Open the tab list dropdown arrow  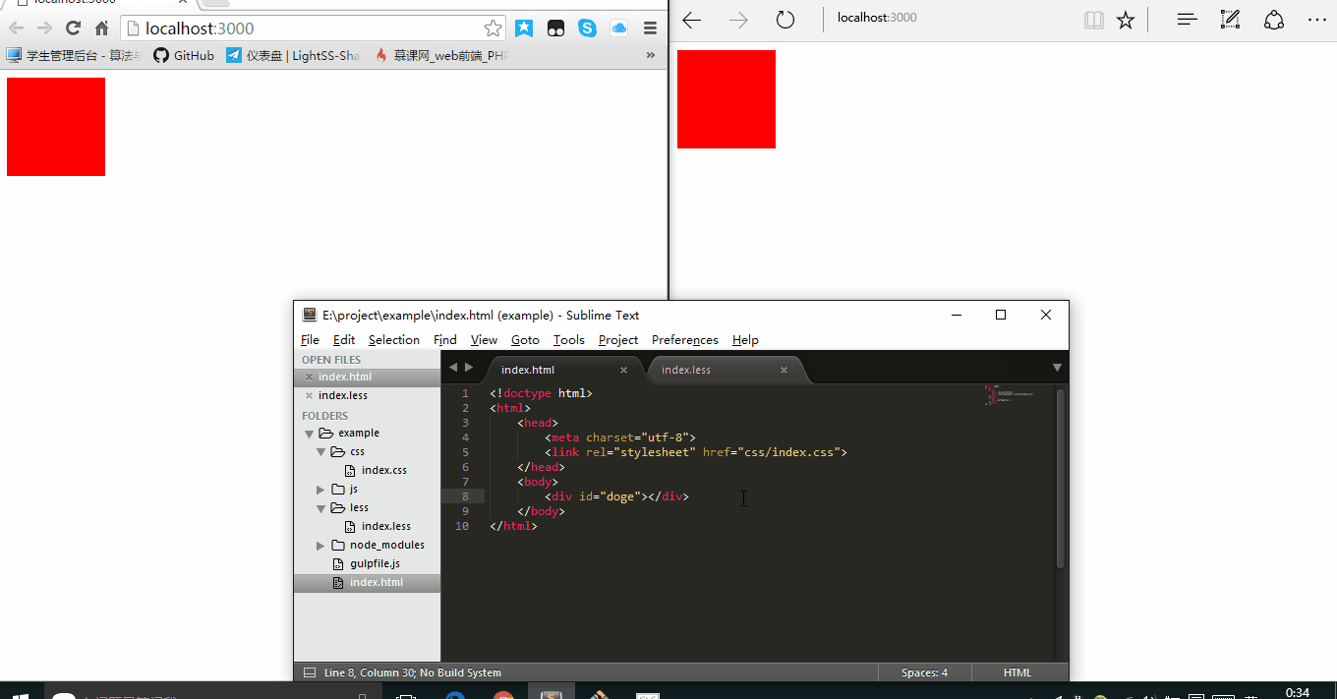1057,368
